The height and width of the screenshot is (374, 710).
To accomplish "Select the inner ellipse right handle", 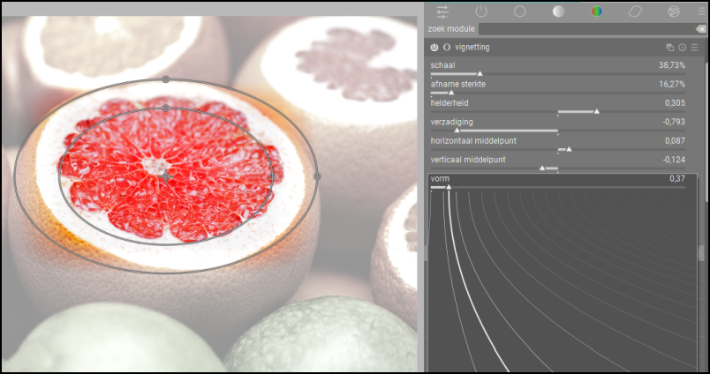I will coord(273,176).
